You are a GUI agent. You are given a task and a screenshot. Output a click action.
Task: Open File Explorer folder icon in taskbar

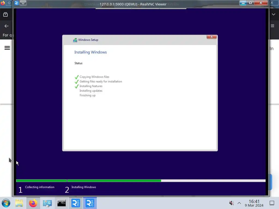pos(19,203)
